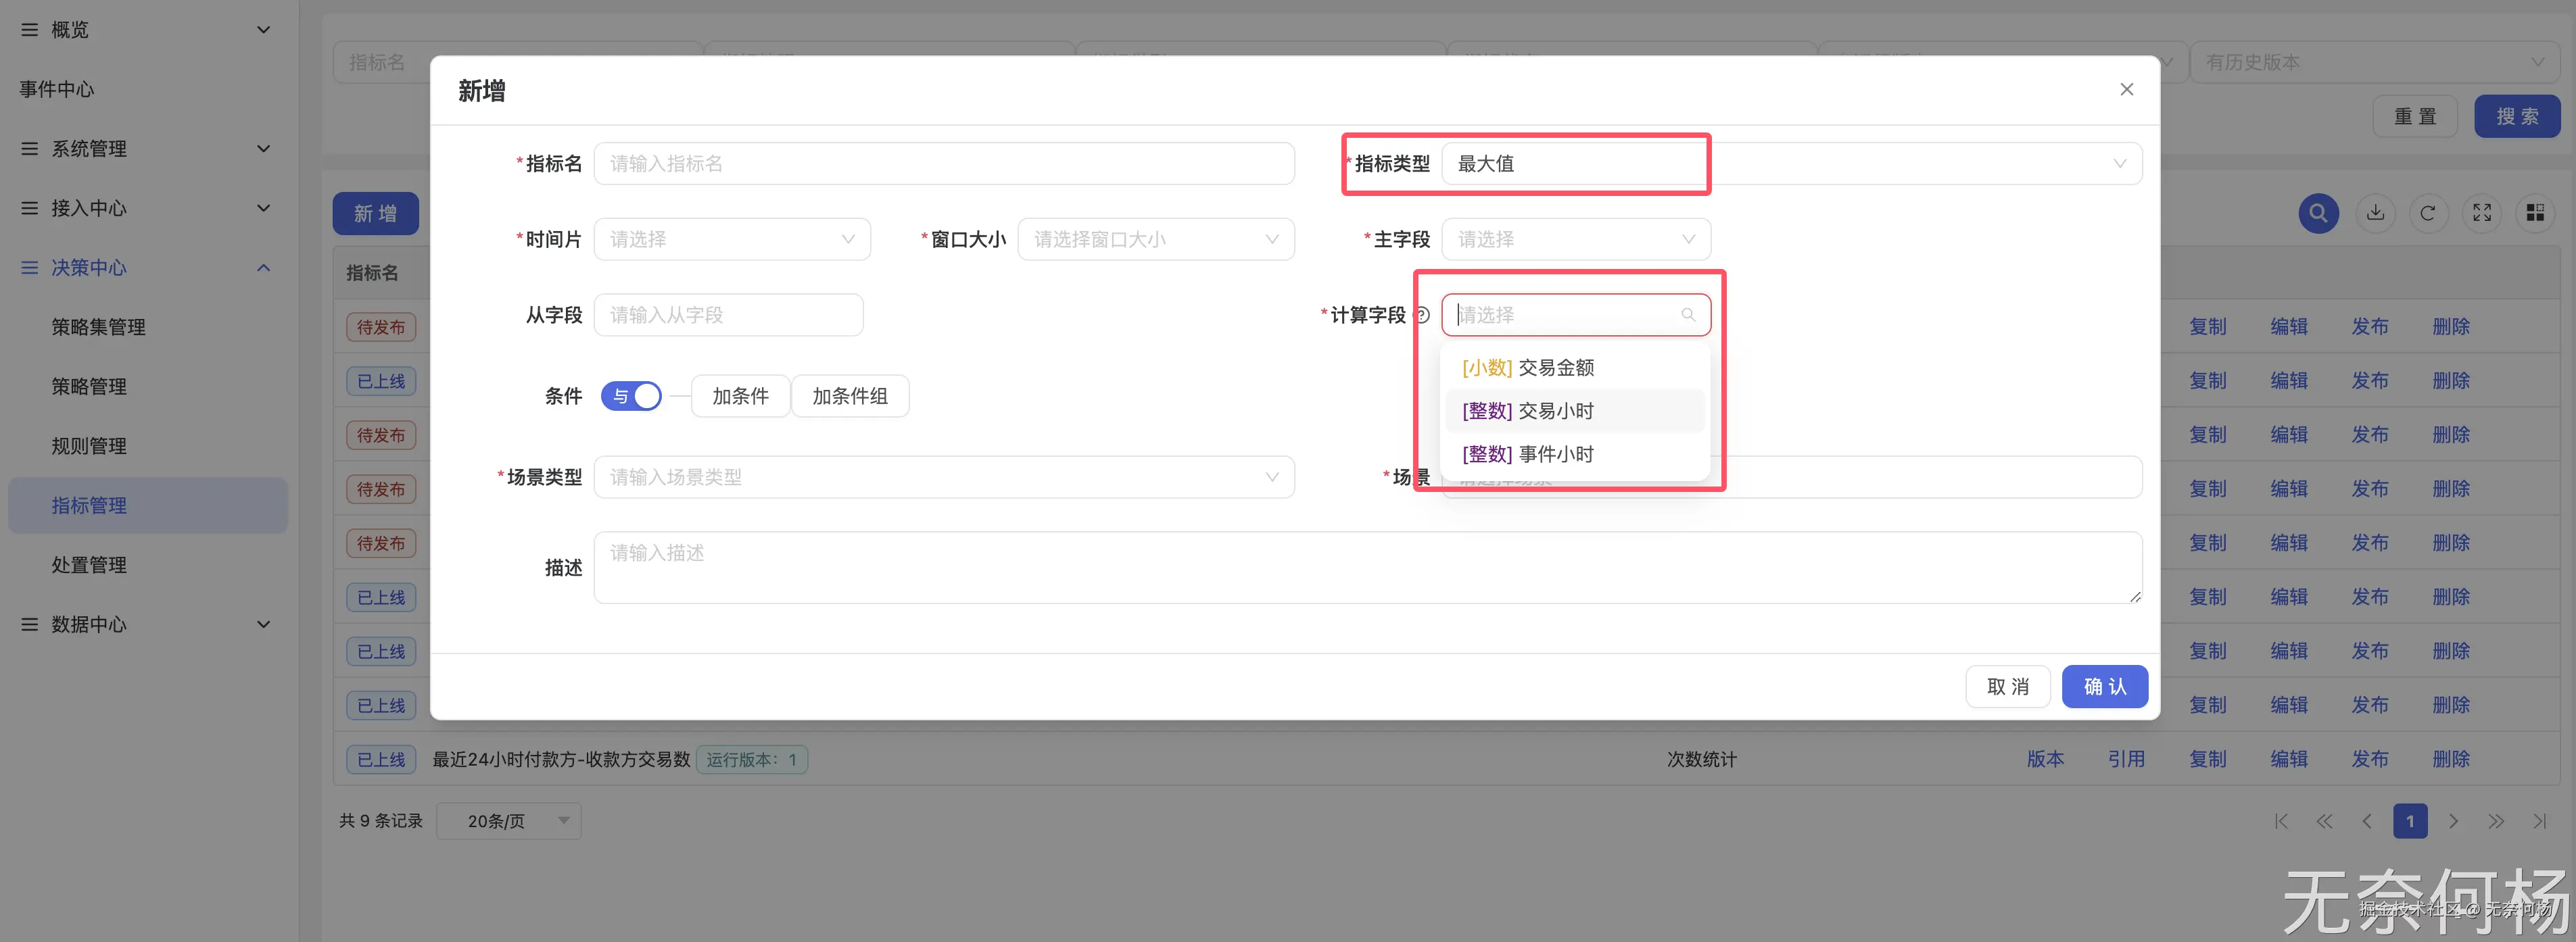Click the round blue search icon button
2576x942 pixels.
tap(2317, 213)
